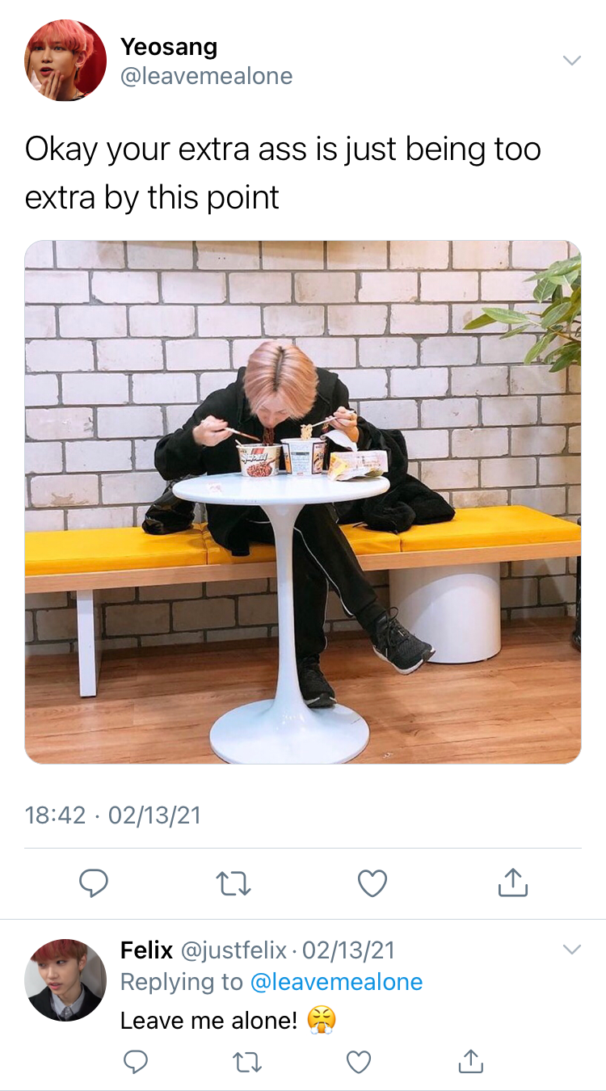Viewport: 606px width, 1091px height.
Task: Open the options chevron on Yeosang's tweet
Action: 571,61
